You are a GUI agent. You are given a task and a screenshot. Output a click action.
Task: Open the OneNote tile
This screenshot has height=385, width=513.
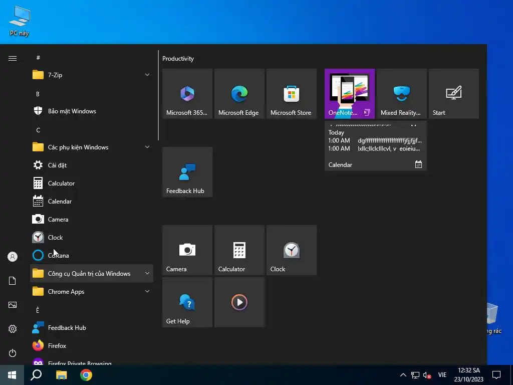(349, 94)
